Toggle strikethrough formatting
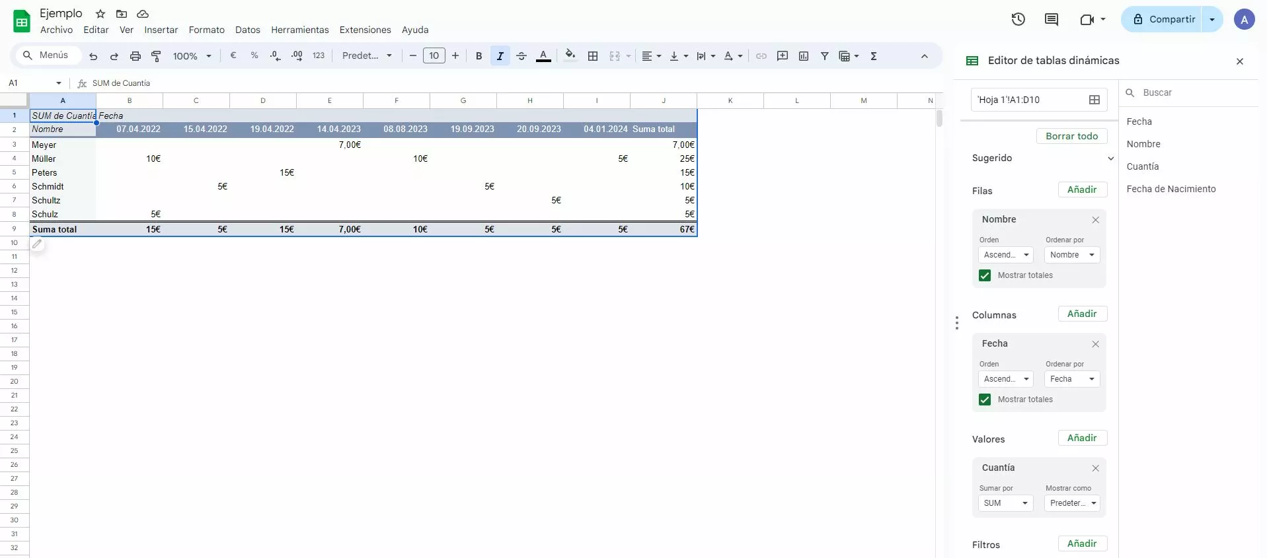This screenshot has height=558, width=1267. click(521, 56)
